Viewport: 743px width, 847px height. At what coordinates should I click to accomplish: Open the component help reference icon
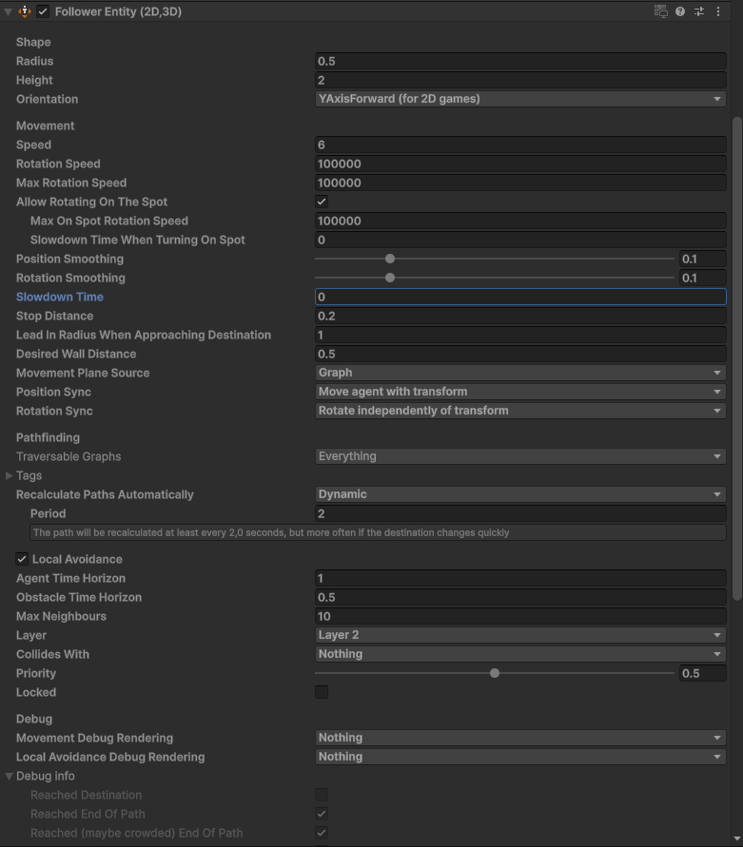(680, 11)
